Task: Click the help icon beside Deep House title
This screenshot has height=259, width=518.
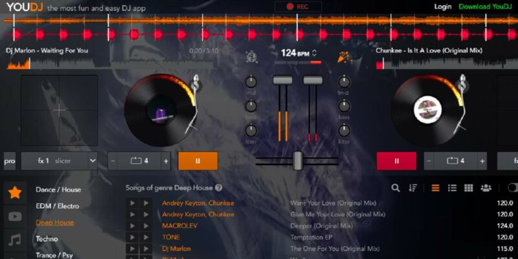Action: point(218,188)
